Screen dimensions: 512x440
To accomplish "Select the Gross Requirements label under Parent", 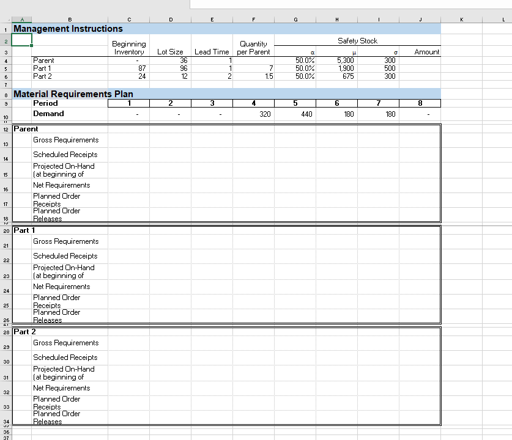I will pyautogui.click(x=65, y=139).
